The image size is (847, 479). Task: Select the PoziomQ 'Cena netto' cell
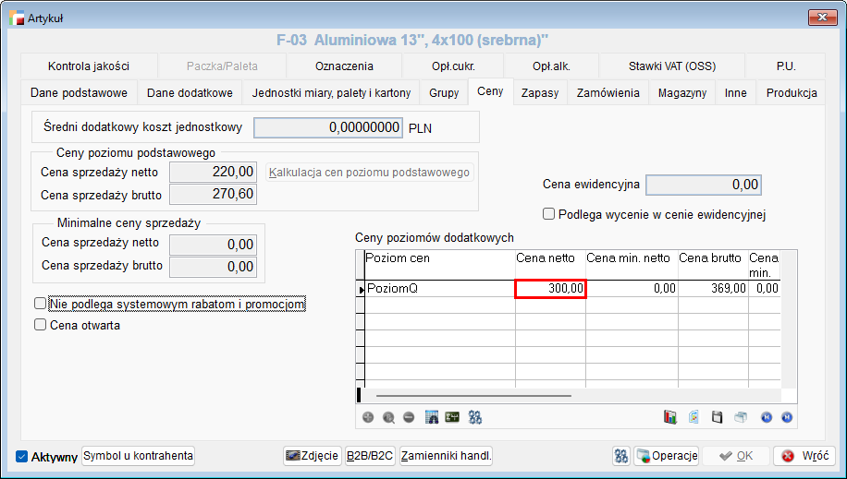point(550,289)
